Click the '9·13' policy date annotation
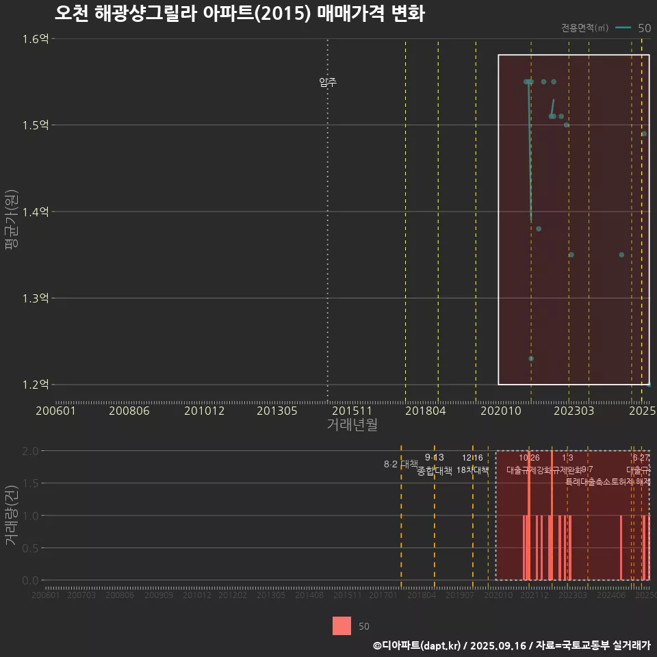657x657 pixels. click(x=435, y=457)
